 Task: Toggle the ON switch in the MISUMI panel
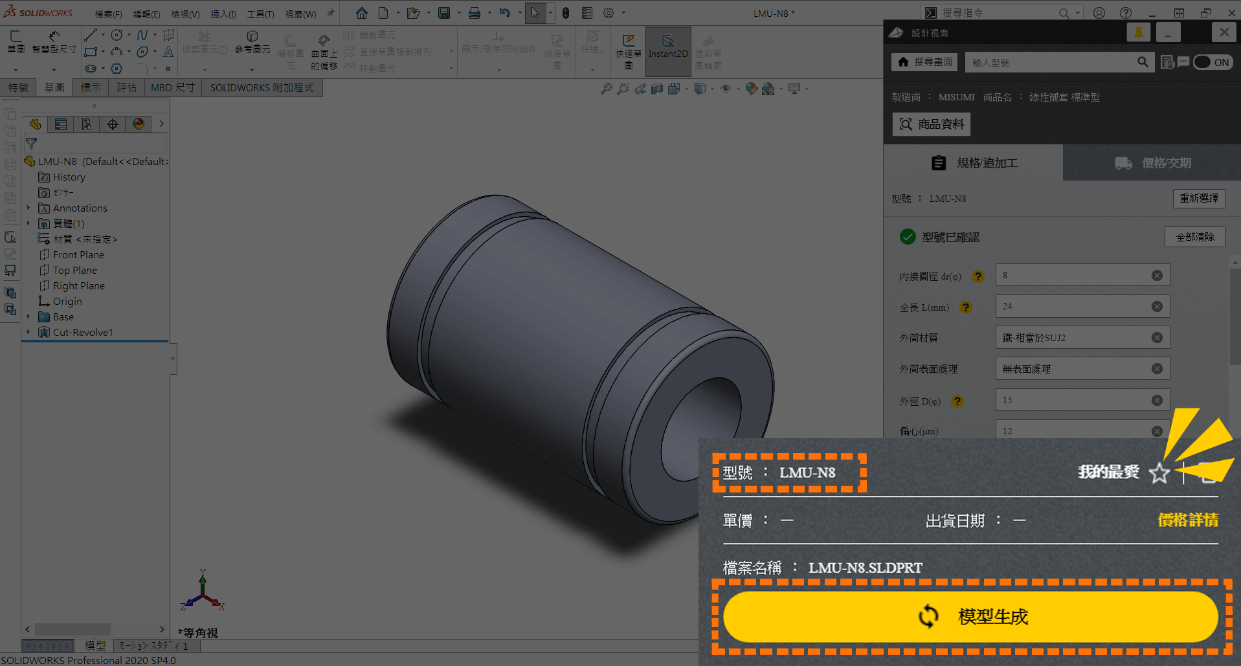pos(1213,62)
